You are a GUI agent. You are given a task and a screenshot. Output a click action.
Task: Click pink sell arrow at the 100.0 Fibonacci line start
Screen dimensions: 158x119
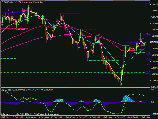99,34
